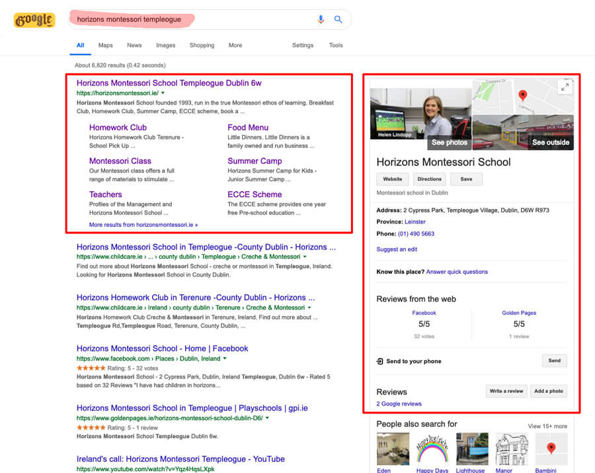The width and height of the screenshot is (595, 473).
Task: Click the See photos thumbnail
Action: point(420,119)
